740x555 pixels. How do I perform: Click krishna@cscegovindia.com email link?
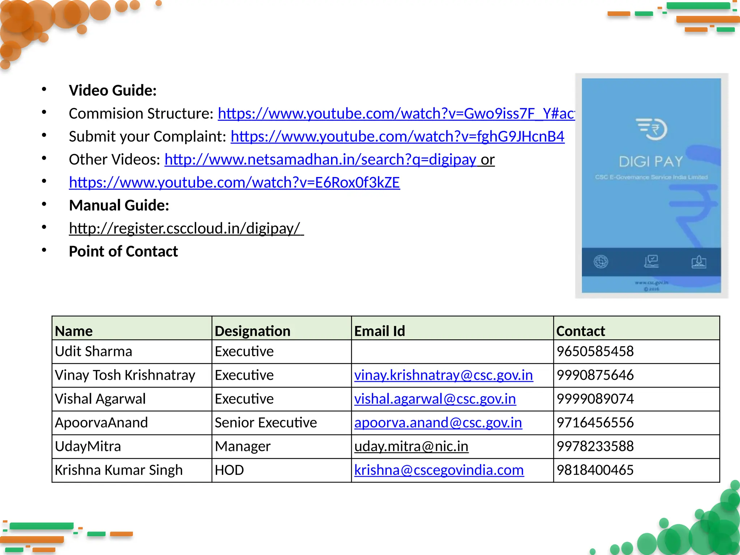439,470
